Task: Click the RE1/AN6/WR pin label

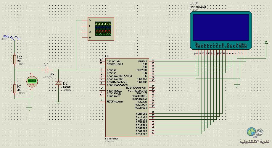Action: tap(114, 93)
